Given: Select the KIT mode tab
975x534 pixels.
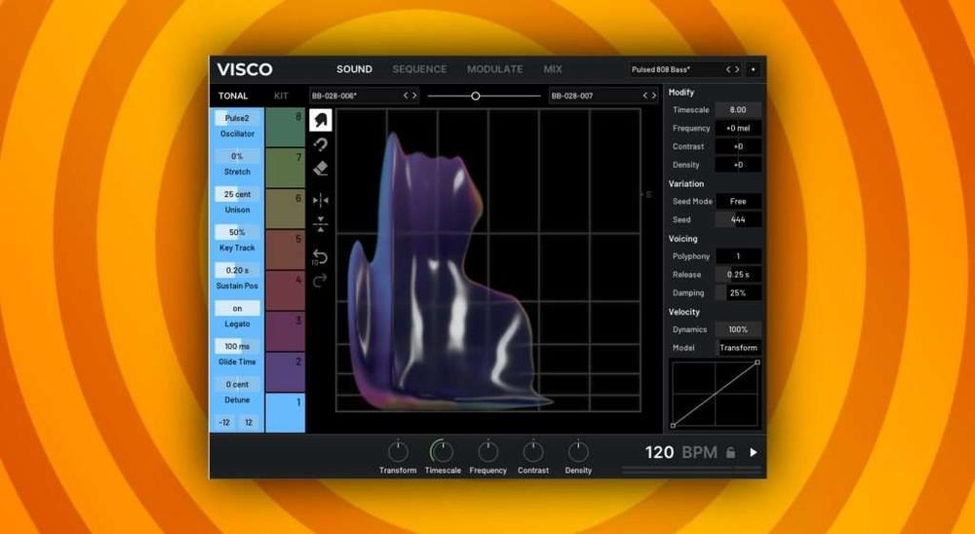Looking at the screenshot, I should (x=281, y=95).
